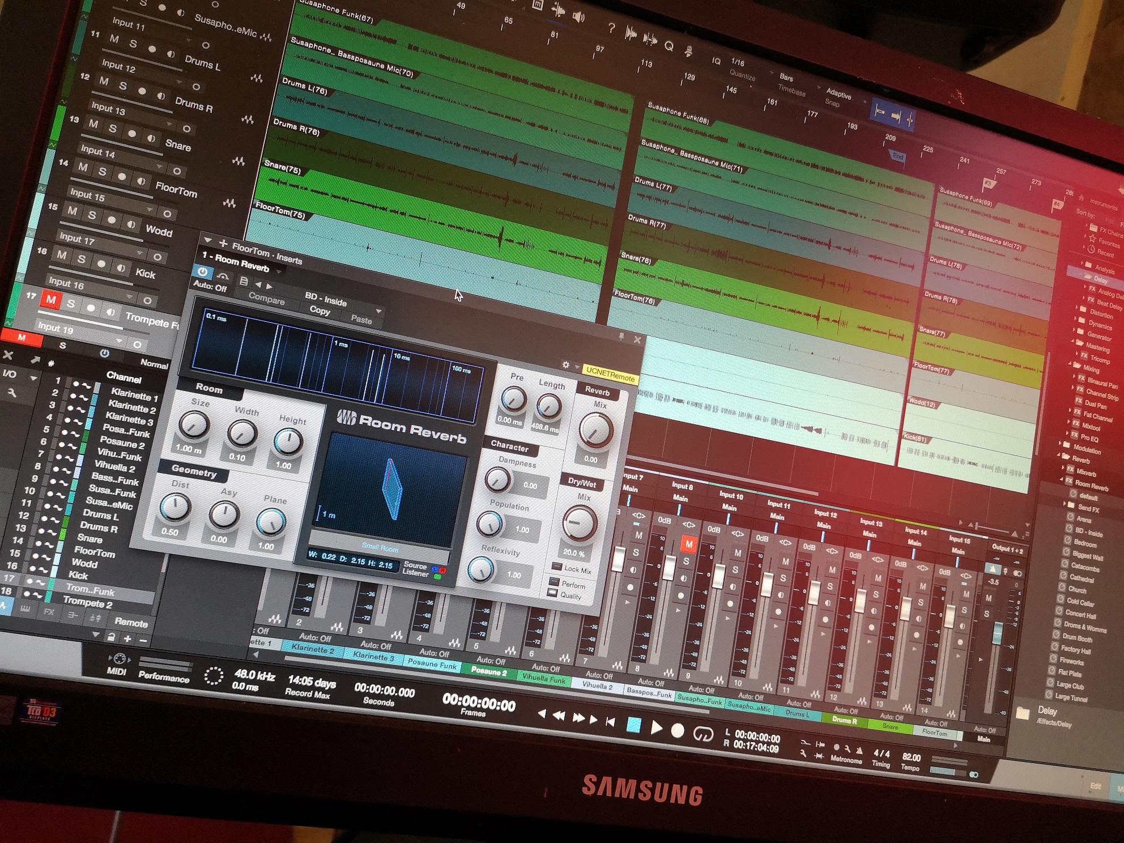
Task: Select Klarinette 1 in the console channel list
Action: tap(134, 395)
